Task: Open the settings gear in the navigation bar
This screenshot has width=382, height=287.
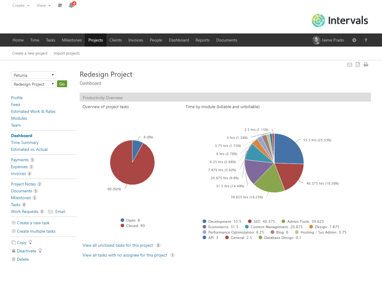Action: point(354,40)
